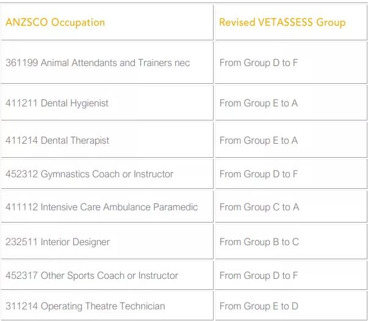Select the Operating Theatre Technician cell
This screenshot has width=368, height=321.
tap(85, 306)
